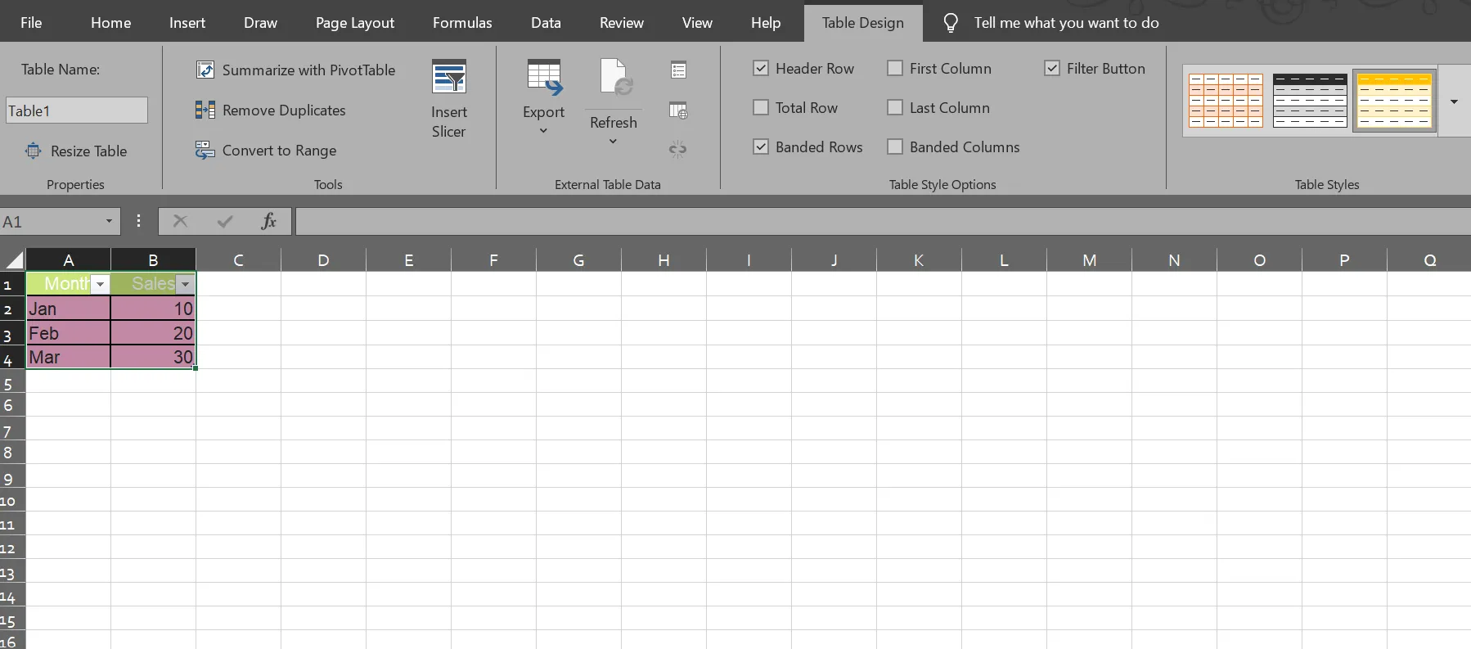Select row 5 header
1471x649 pixels.
tap(12, 381)
